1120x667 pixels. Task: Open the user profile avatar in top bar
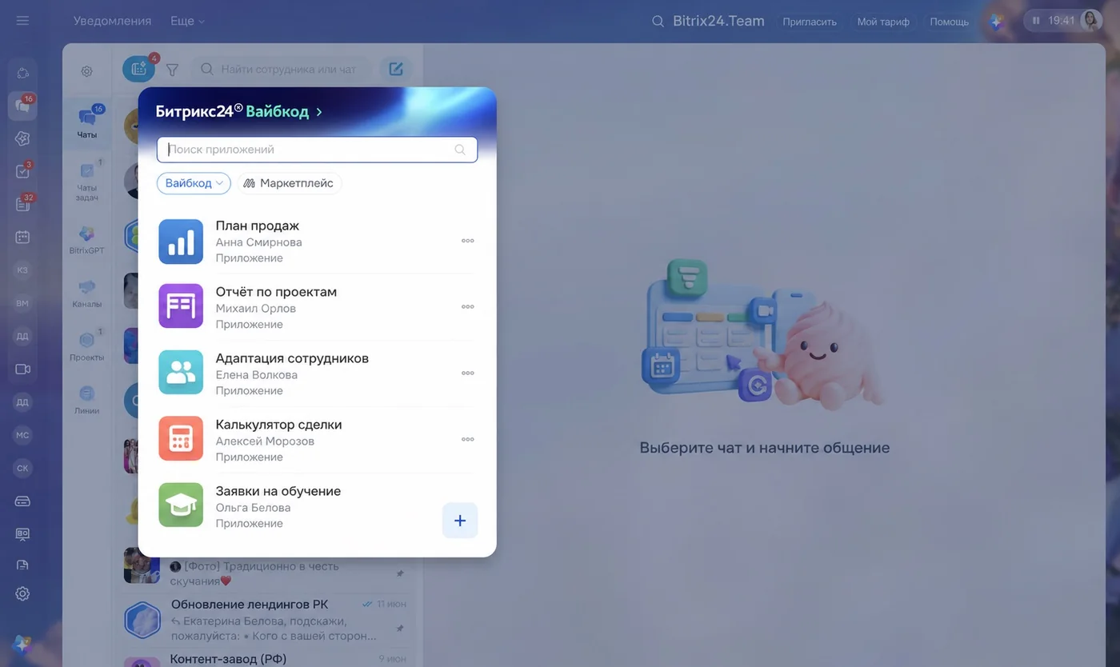(1090, 21)
